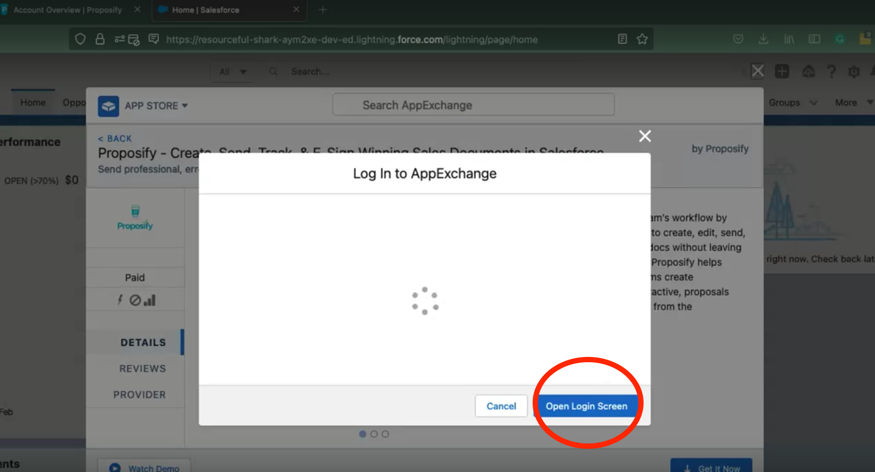The height and width of the screenshot is (472, 875).
Task: Click the shield tracking protection icon
Action: coord(80,39)
